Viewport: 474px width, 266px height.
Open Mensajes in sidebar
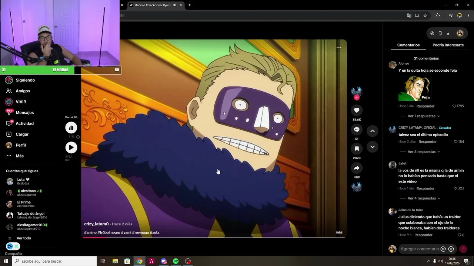click(x=24, y=113)
